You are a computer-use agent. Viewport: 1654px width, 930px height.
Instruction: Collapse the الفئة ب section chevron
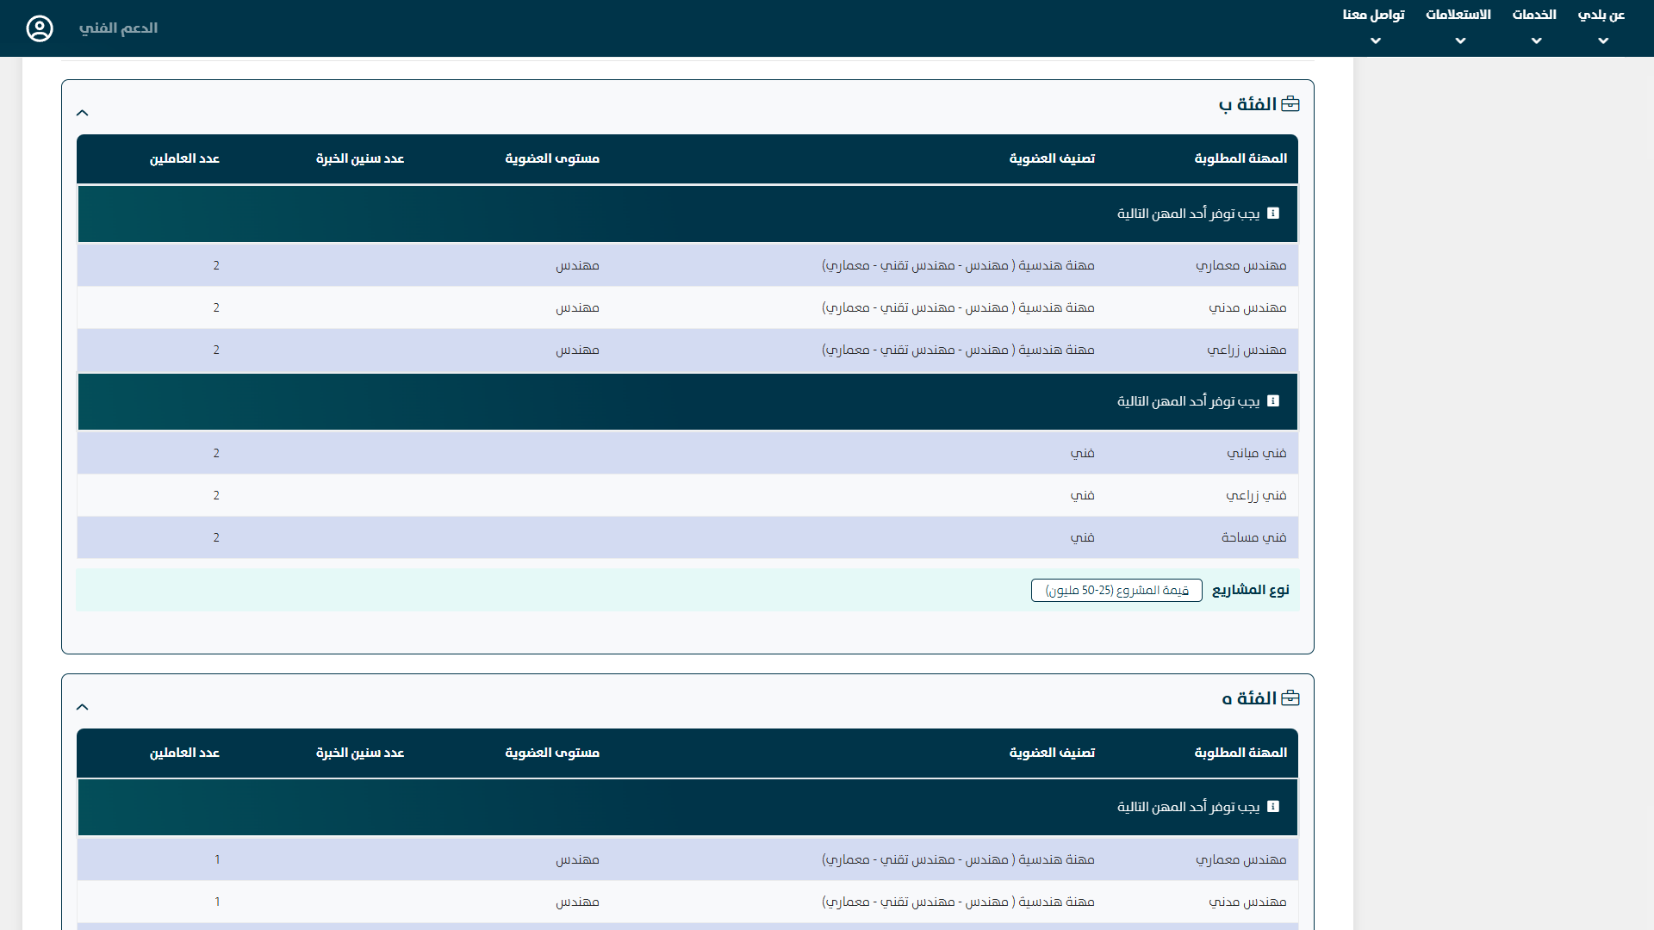click(83, 113)
